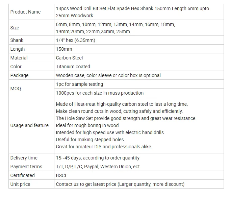Click the Usage and feature label
This screenshot has width=229, height=198.
pos(29,125)
